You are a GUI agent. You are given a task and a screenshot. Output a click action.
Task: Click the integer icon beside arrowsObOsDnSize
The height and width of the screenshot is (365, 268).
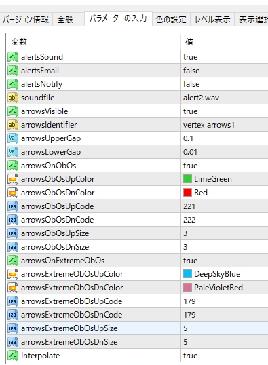coord(13,247)
